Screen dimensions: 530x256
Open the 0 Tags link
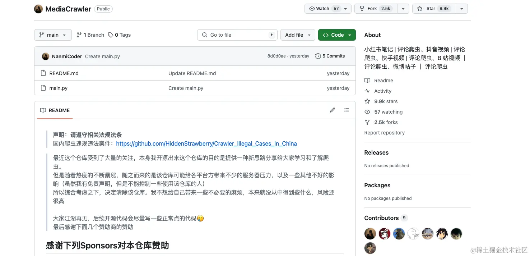pos(119,35)
